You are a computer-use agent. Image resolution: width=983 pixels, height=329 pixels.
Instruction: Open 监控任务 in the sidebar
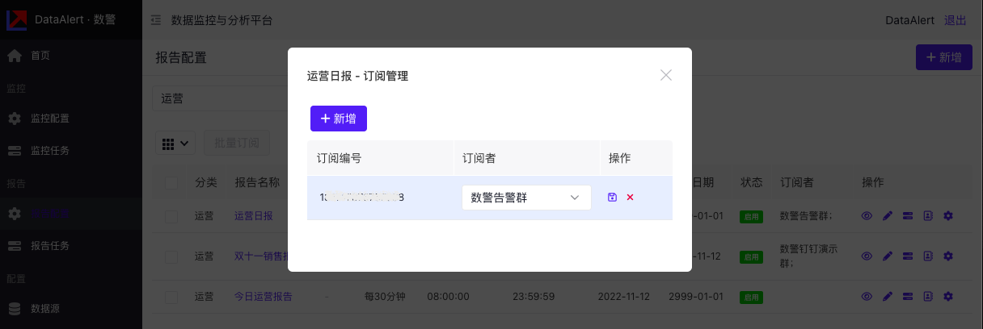tap(50, 150)
